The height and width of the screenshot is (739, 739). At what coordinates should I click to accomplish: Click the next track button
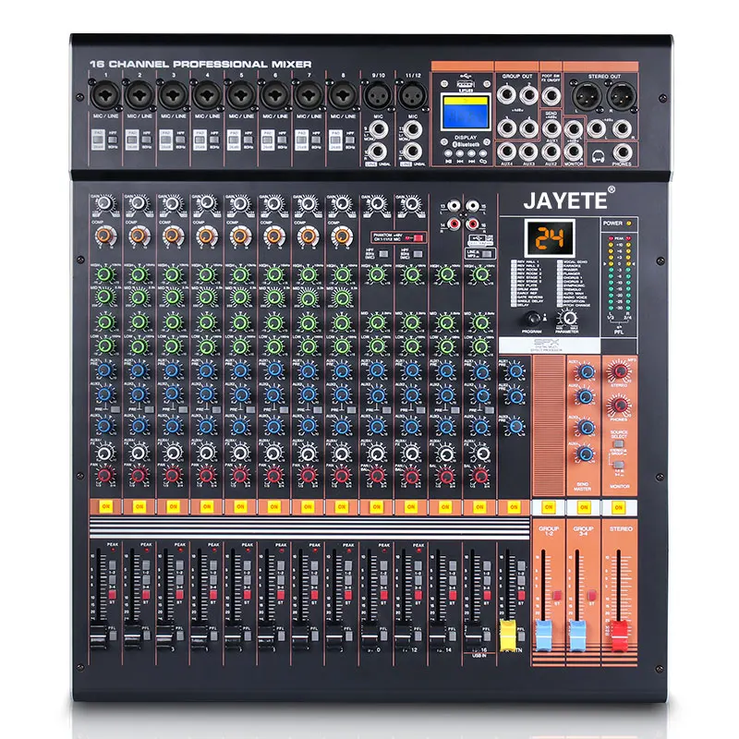tap(471, 153)
